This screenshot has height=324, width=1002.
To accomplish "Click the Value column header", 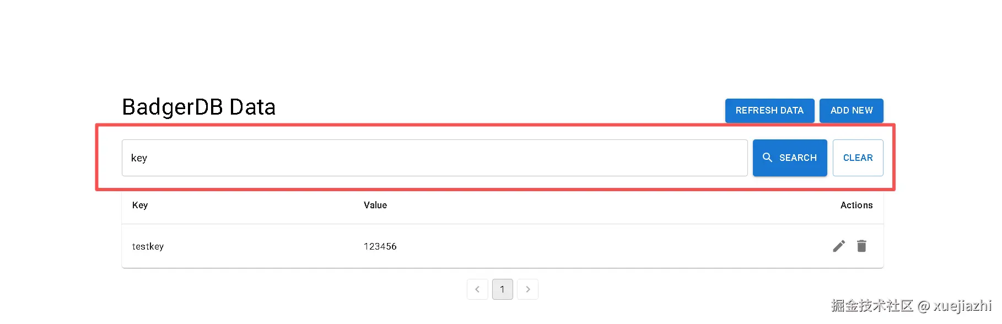I will (375, 205).
